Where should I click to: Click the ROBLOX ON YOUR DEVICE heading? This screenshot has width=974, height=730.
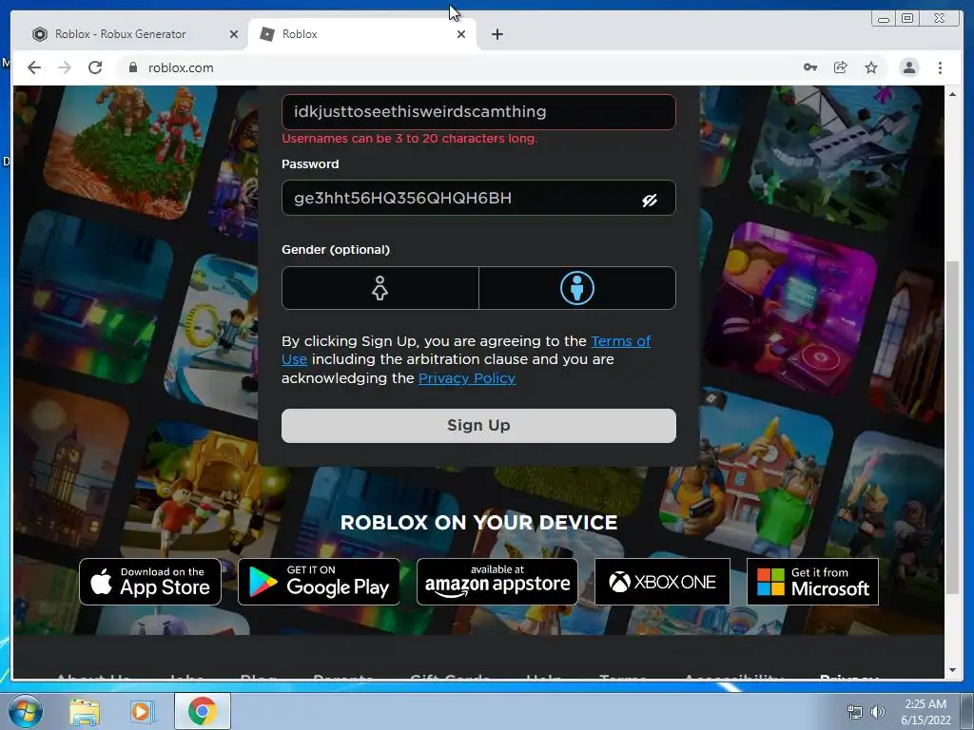(x=479, y=523)
